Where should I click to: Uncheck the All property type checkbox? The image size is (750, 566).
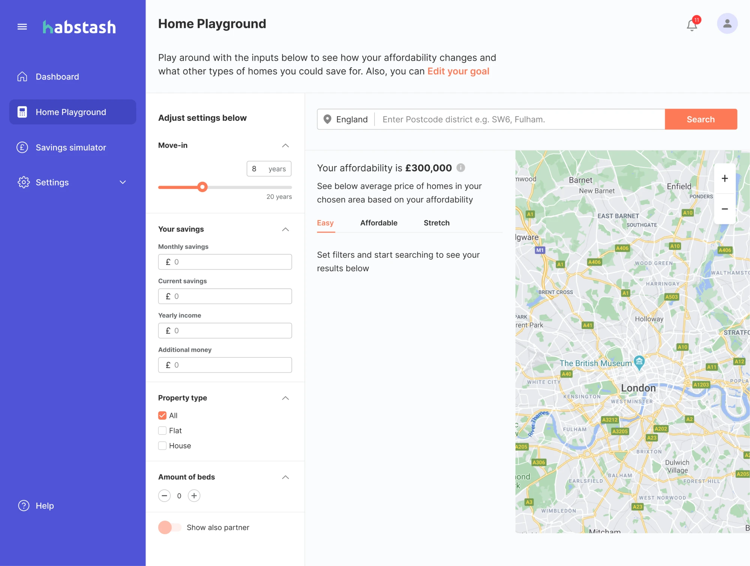click(162, 415)
